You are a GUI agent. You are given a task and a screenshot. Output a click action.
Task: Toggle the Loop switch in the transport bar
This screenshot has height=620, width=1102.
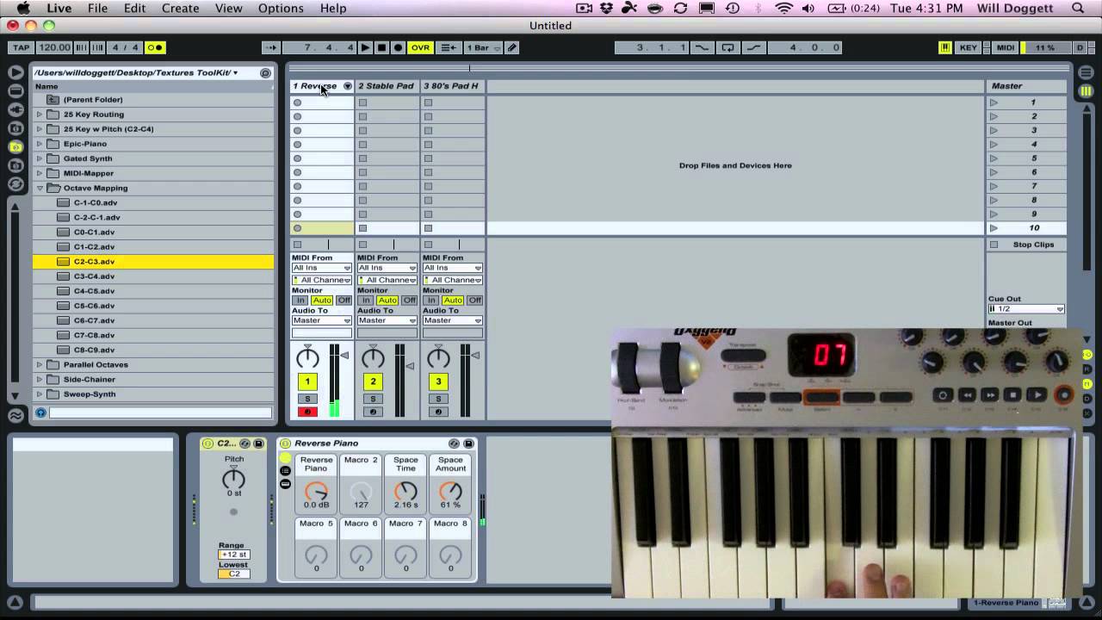[728, 47]
